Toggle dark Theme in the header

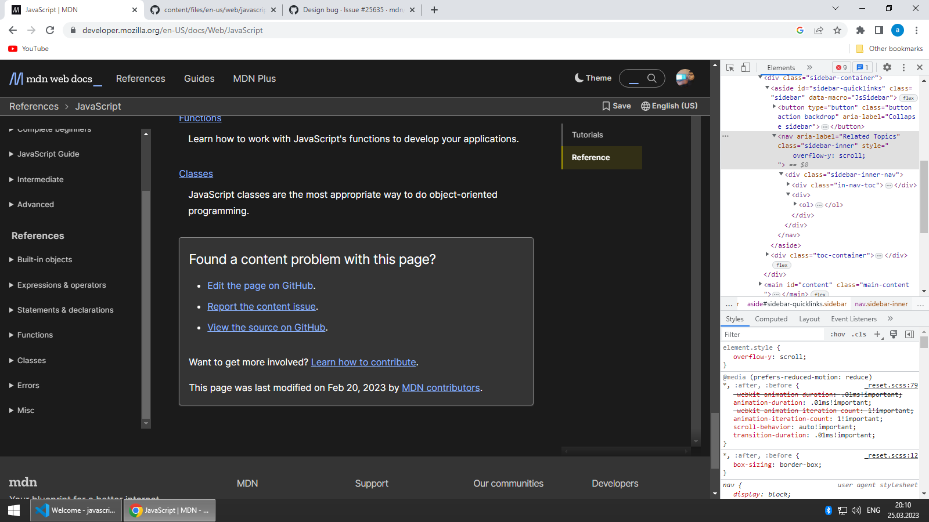coord(593,78)
